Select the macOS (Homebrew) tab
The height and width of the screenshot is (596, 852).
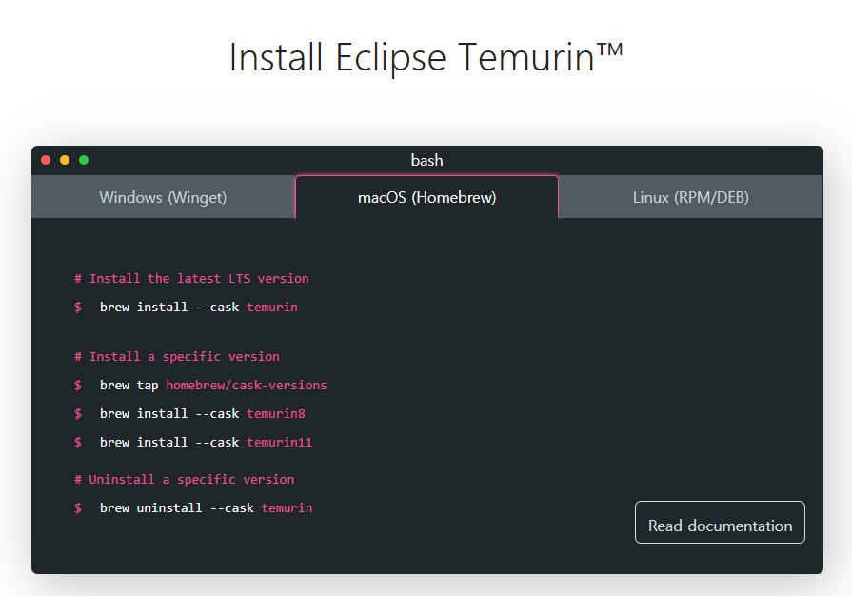pyautogui.click(x=427, y=197)
